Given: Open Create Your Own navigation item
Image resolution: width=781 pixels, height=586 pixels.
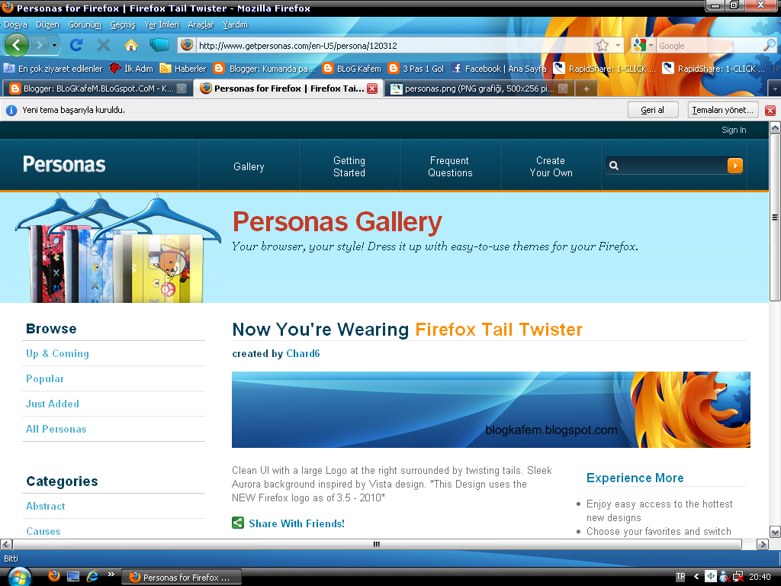Looking at the screenshot, I should click(x=551, y=166).
